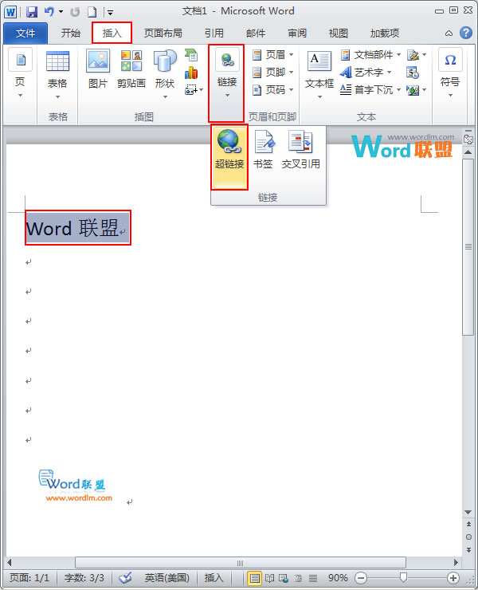Click the selected text Word 联盟
Viewport: 478px width, 590px height.
[x=72, y=228]
